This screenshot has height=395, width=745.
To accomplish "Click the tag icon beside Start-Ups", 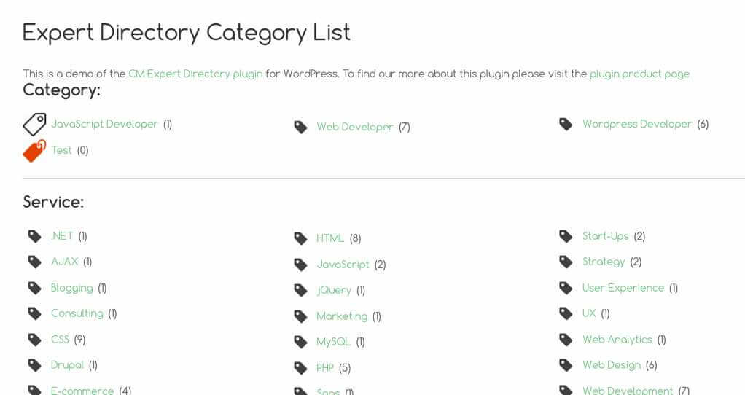I will (566, 236).
